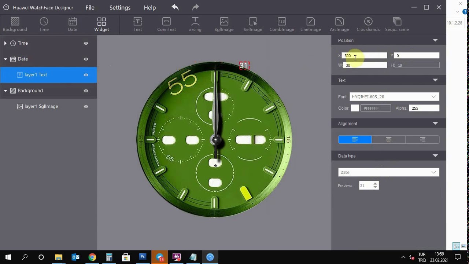Screen dimensions: 469x264
Task: Insert a CombImage widget
Action: (x=282, y=25)
